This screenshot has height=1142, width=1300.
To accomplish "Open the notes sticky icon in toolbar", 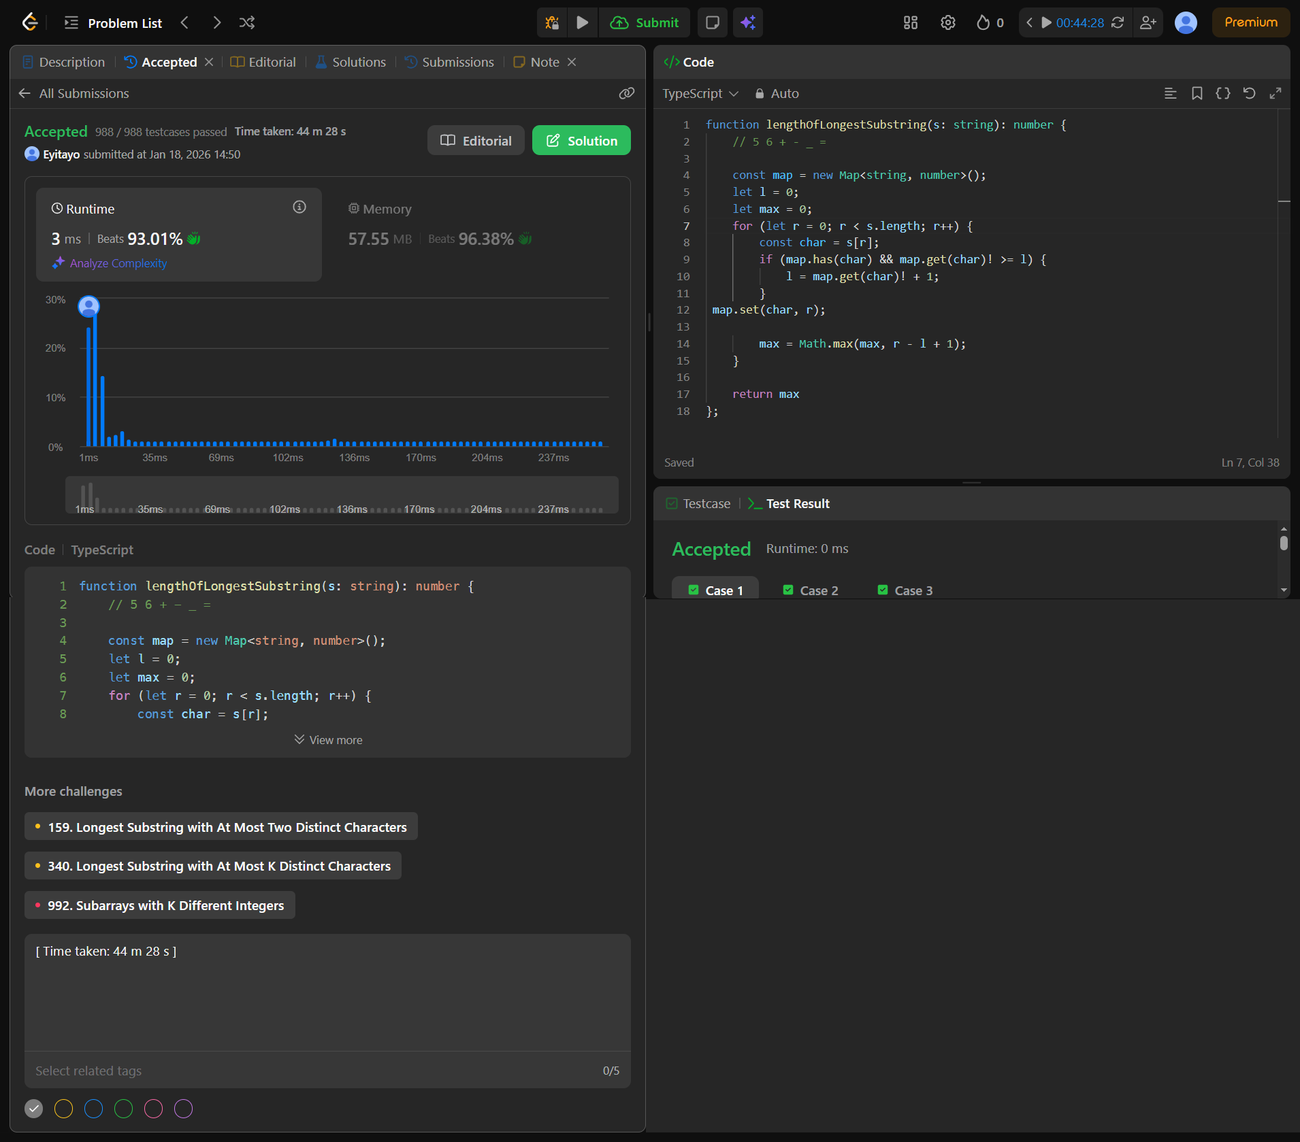I will click(712, 22).
